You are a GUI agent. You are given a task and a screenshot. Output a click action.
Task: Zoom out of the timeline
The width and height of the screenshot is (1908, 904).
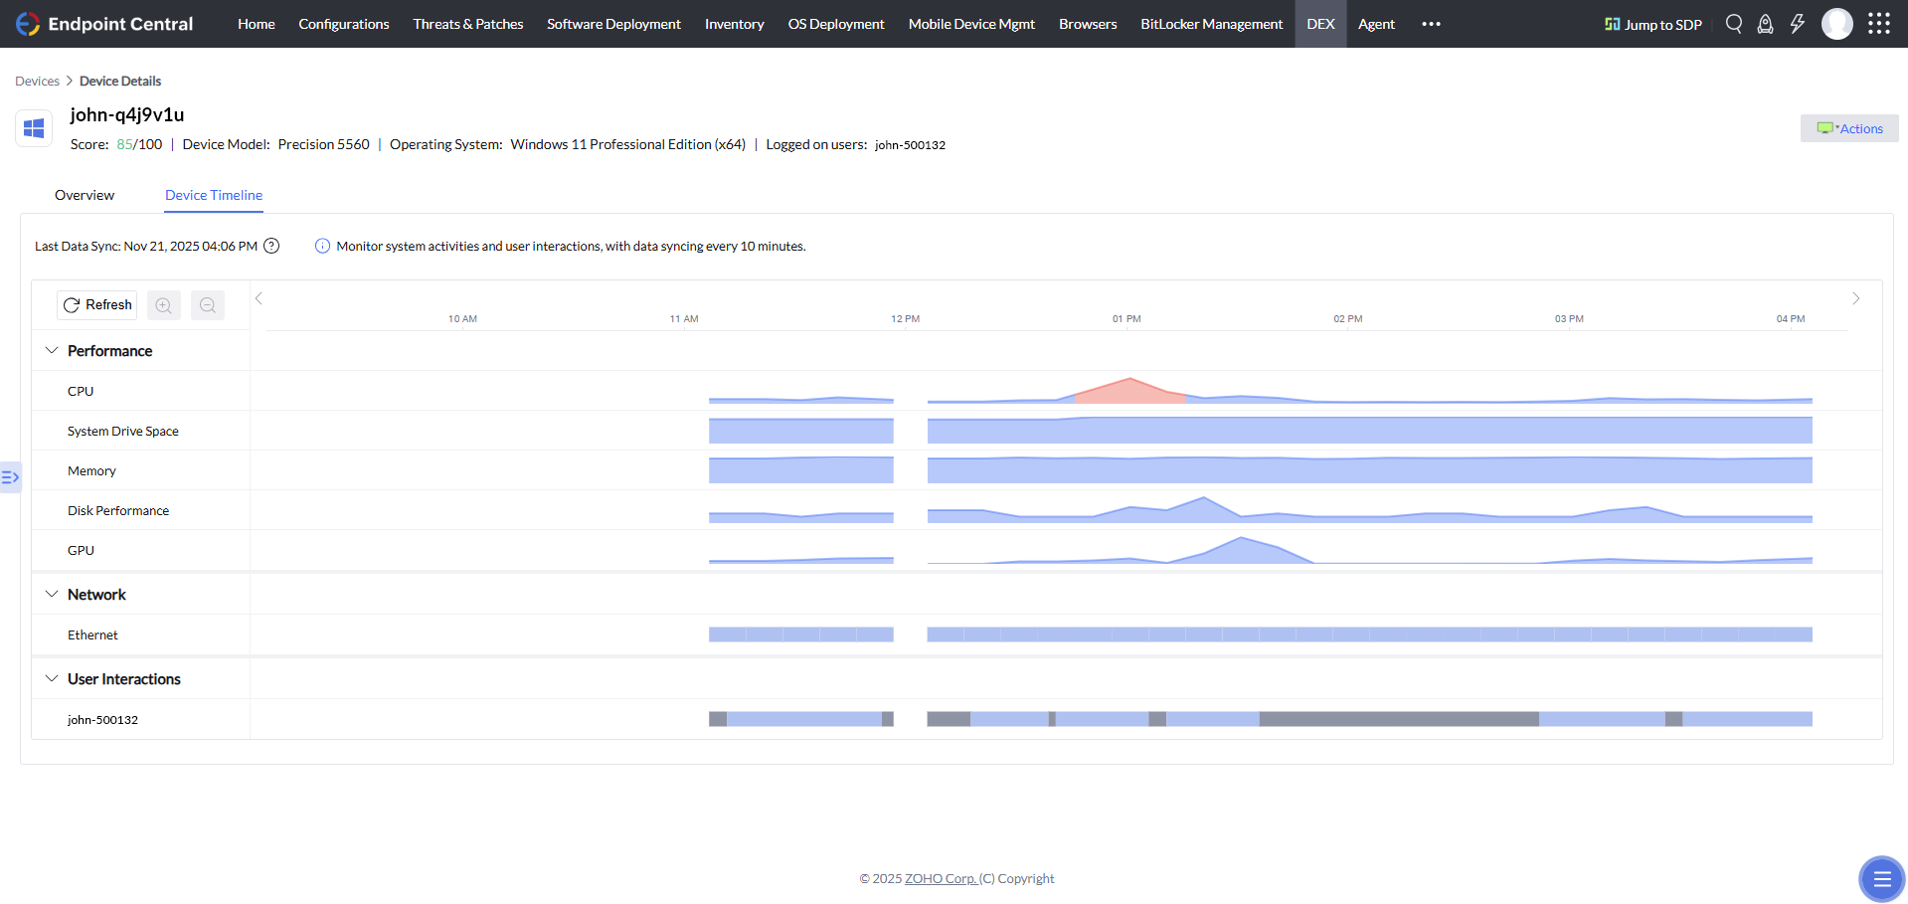tap(208, 305)
